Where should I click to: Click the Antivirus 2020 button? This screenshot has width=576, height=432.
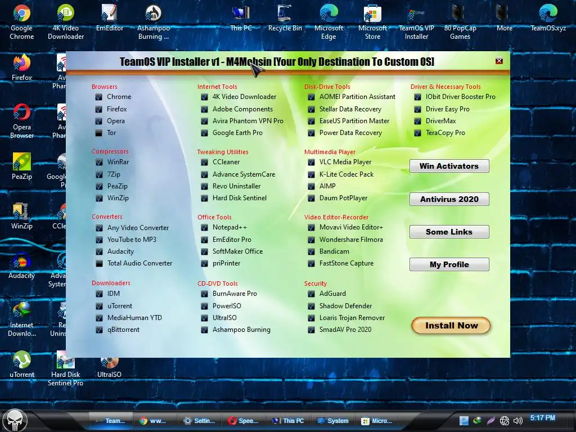pyautogui.click(x=449, y=199)
